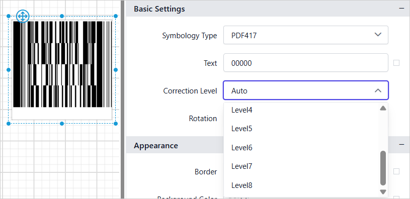Click the dropdown list scroll down arrow
This screenshot has width=410, height=199.
(383, 192)
